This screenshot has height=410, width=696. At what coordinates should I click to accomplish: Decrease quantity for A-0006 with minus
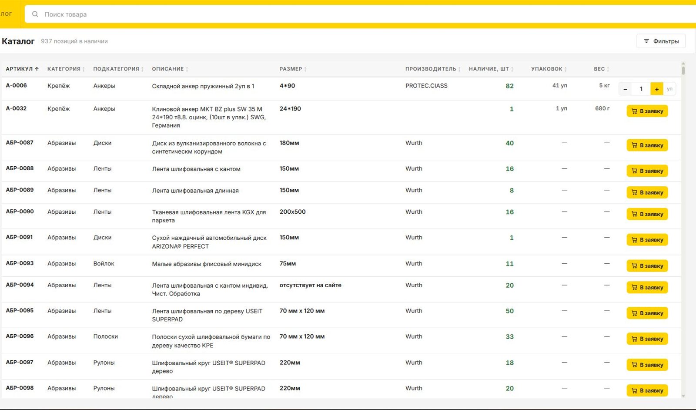click(x=625, y=89)
